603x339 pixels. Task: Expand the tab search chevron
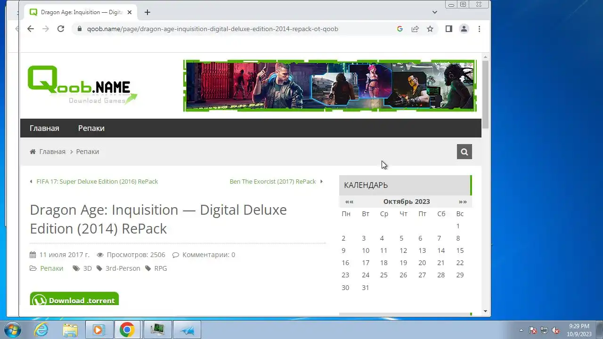[x=434, y=12]
